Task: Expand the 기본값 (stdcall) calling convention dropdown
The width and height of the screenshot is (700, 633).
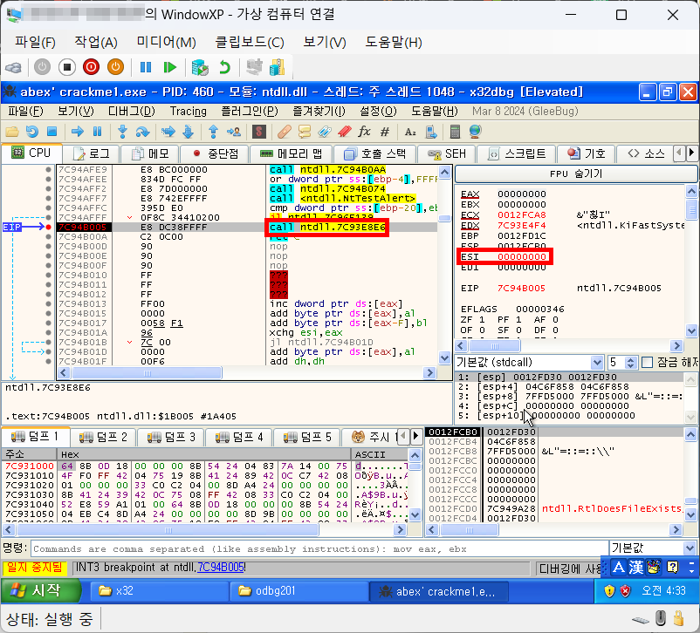Action: click(597, 362)
